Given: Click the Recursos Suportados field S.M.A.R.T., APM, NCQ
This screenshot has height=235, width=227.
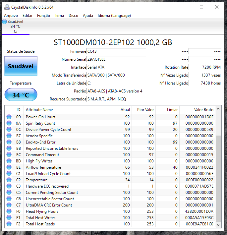Looking at the screenshot, I should (x=154, y=99).
